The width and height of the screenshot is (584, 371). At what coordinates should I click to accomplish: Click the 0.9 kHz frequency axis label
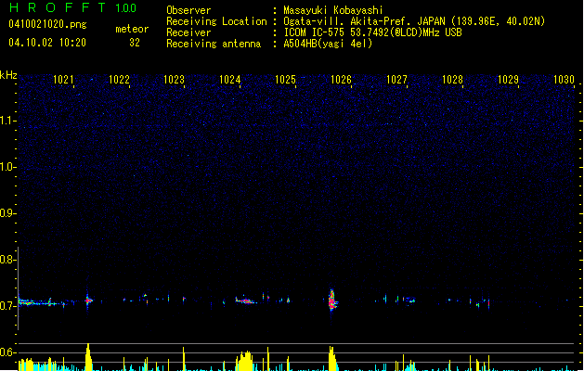pos(7,213)
